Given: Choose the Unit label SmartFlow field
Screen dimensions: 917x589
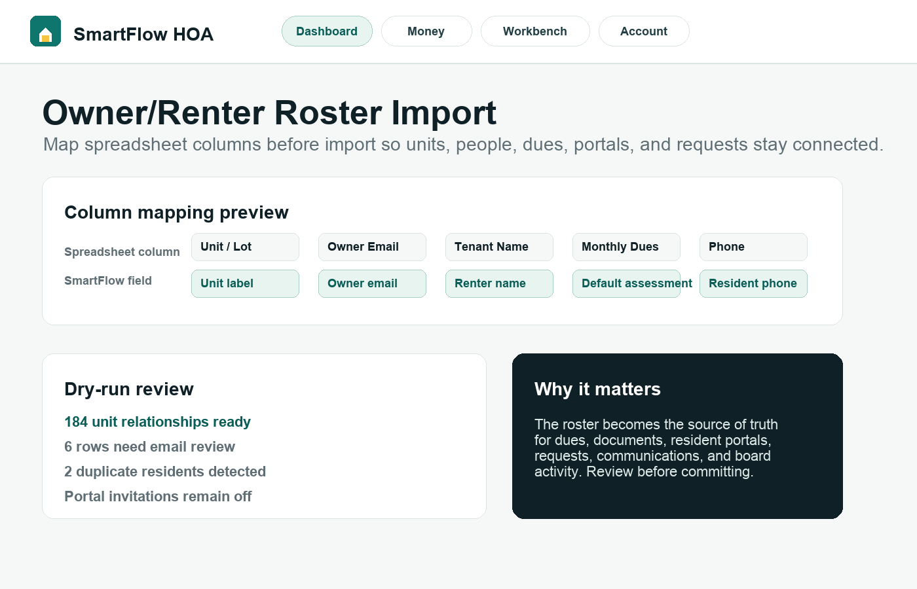Looking at the screenshot, I should 245,283.
